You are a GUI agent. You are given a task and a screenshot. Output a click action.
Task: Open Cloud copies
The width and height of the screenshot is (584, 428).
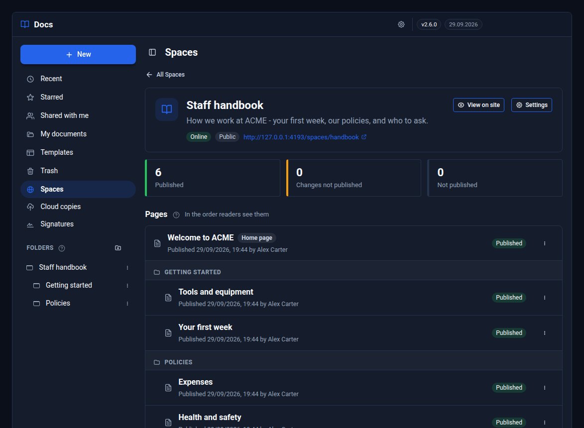pyautogui.click(x=78, y=207)
